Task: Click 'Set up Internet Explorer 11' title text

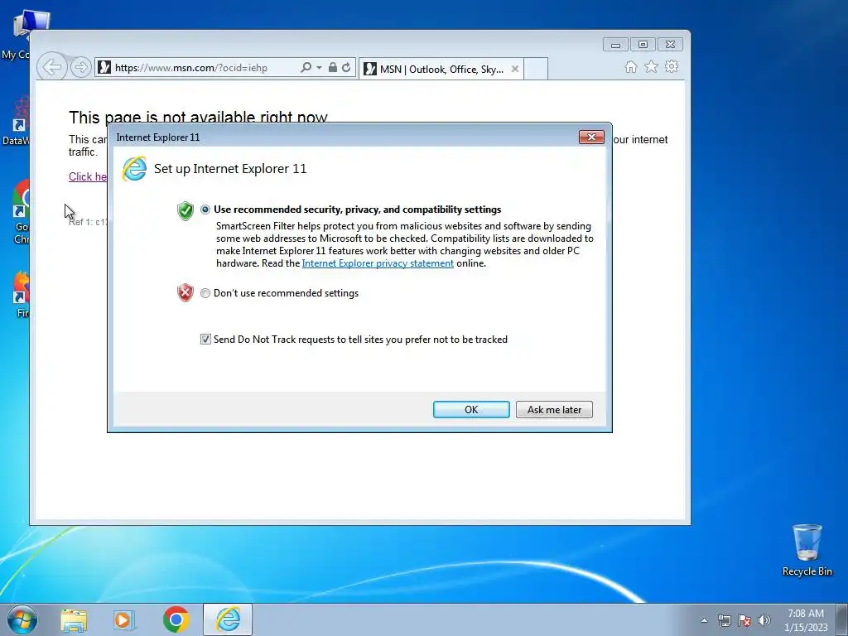Action: 230,169
